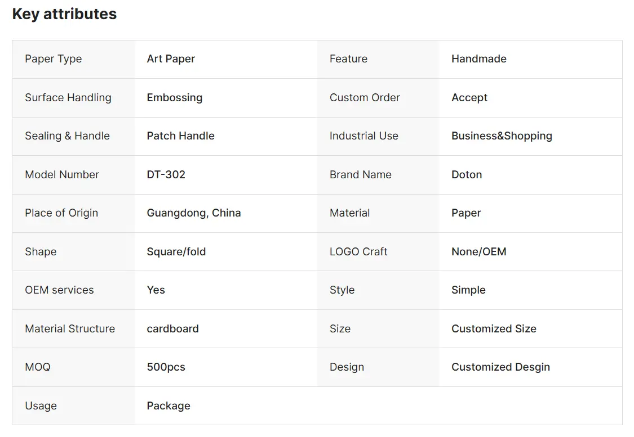Click the Handmade feature value
The image size is (634, 437).
pos(478,59)
